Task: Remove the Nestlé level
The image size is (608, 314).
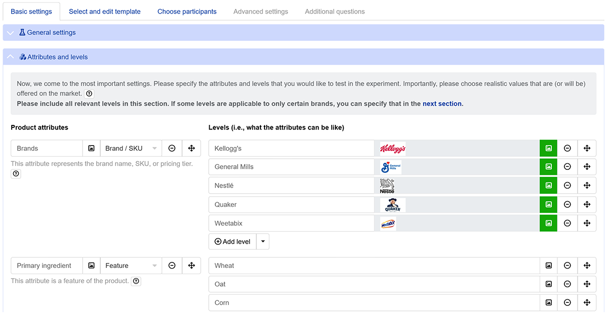Action: pos(567,186)
